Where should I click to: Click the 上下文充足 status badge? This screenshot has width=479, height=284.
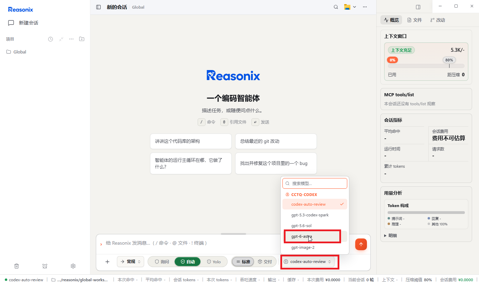(x=401, y=50)
